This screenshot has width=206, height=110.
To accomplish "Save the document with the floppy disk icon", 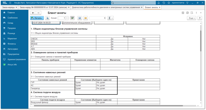I will pyautogui.click(x=80, y=18).
